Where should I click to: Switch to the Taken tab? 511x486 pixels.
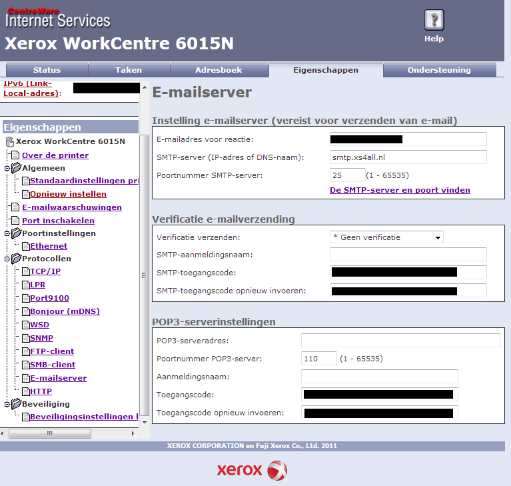[129, 70]
